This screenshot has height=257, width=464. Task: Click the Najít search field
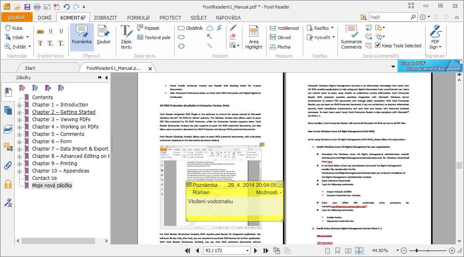(x=389, y=17)
